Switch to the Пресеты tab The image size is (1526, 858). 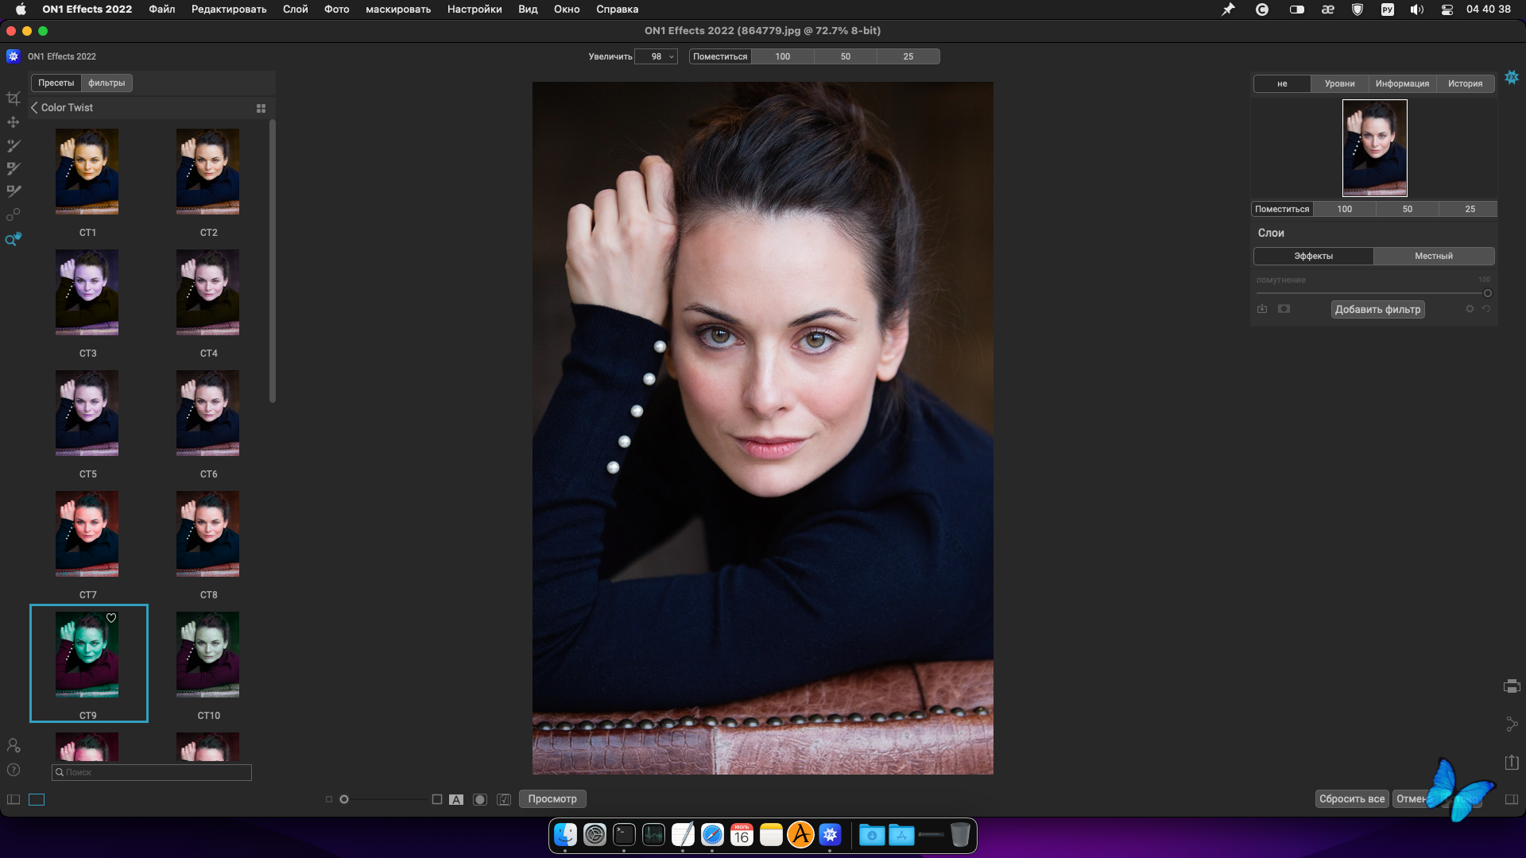[x=56, y=83]
